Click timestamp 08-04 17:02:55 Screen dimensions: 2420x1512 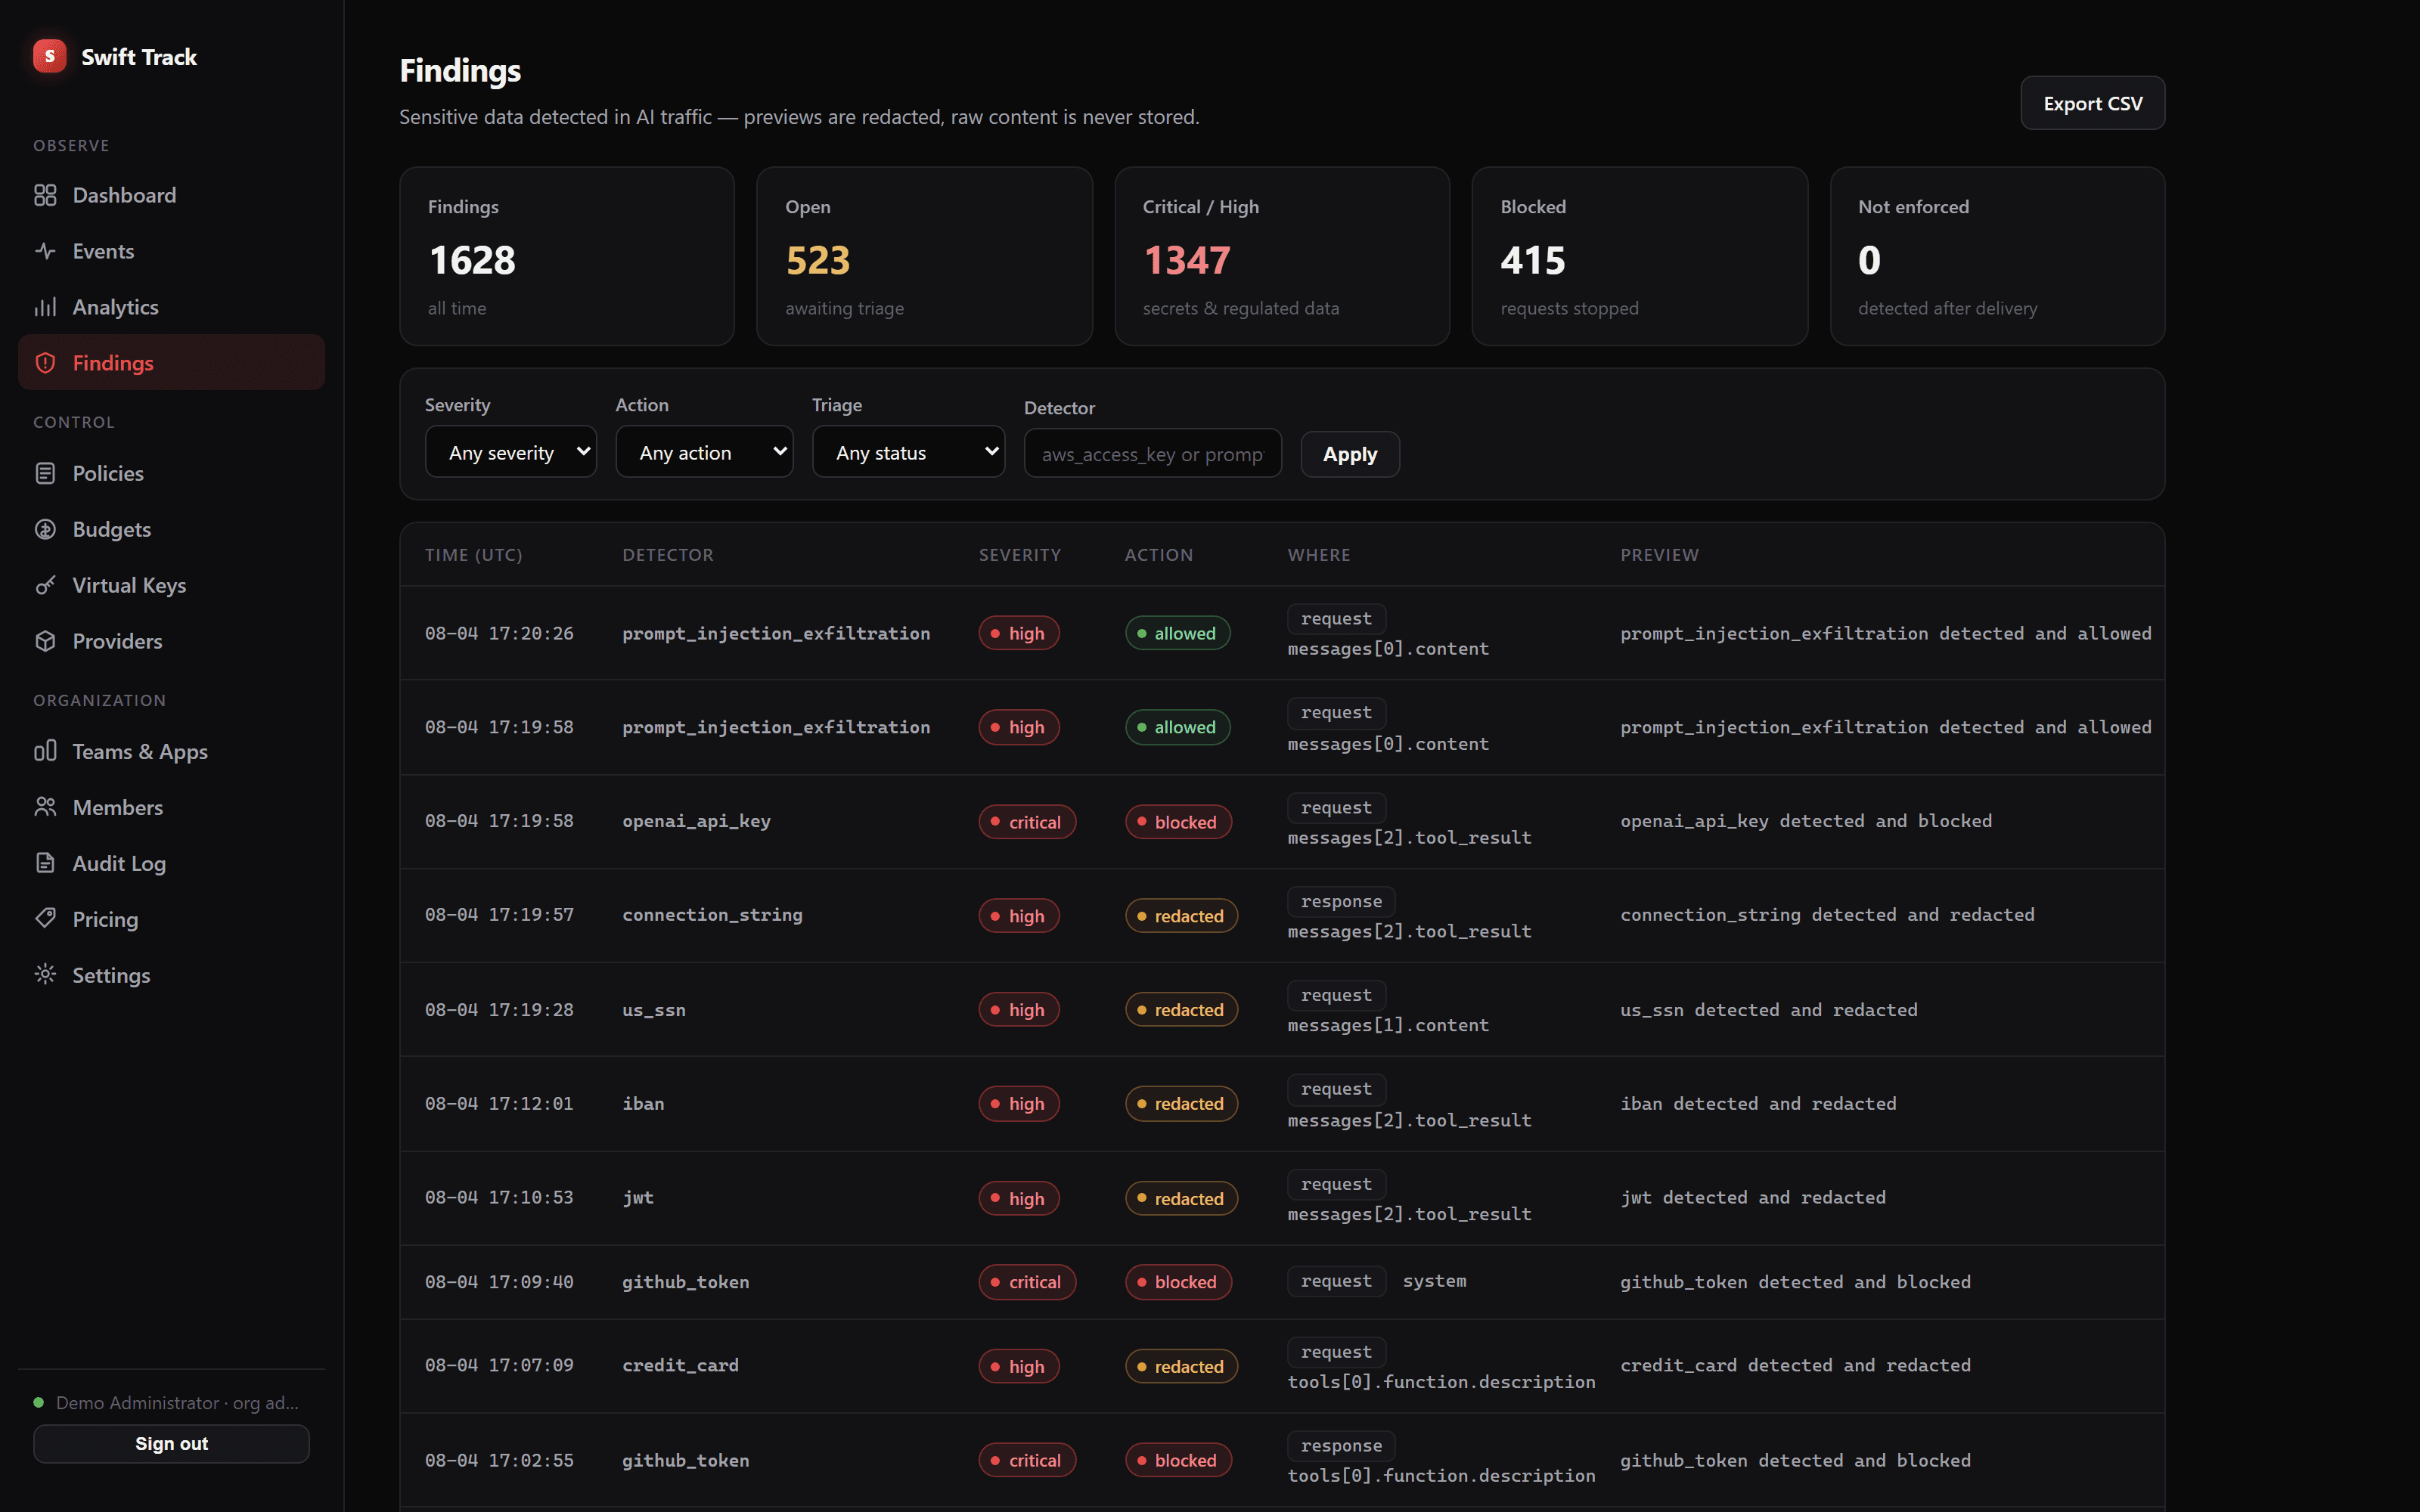pos(499,1460)
